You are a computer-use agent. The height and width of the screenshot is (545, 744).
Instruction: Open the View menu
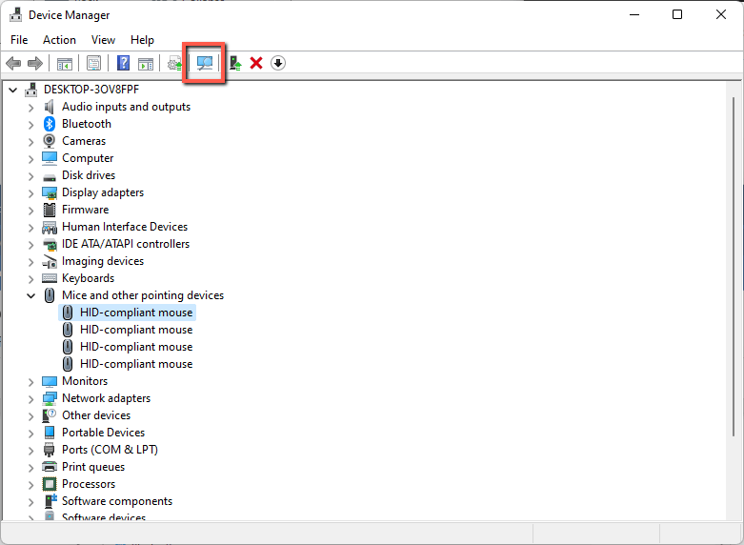tap(103, 40)
